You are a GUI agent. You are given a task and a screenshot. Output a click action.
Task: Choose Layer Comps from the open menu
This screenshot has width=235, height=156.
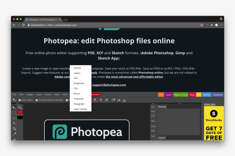pyautogui.click(x=80, y=109)
